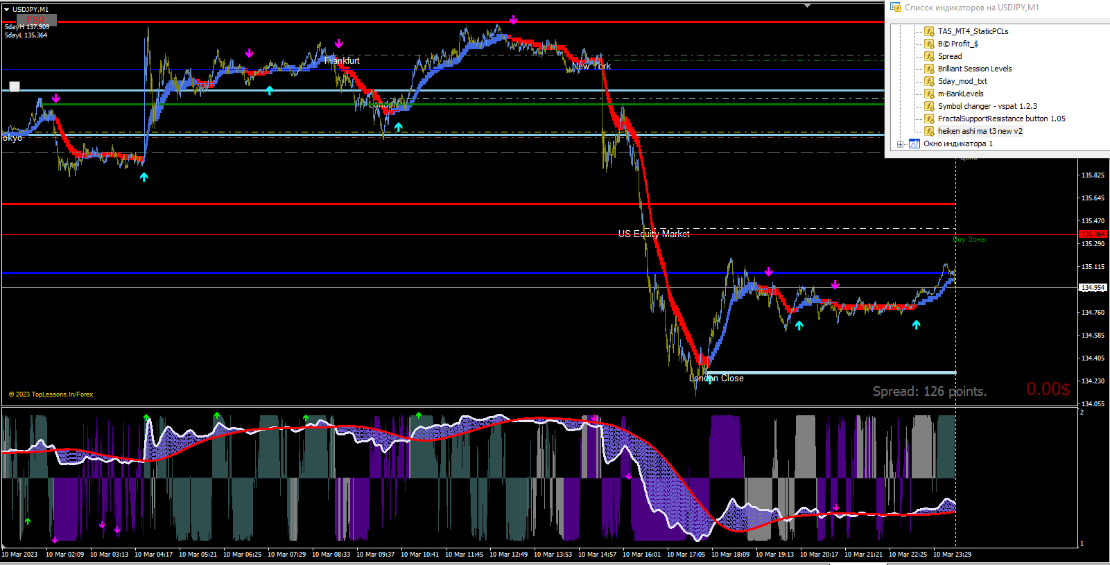Click the 134.585 price scale value

[1093, 336]
